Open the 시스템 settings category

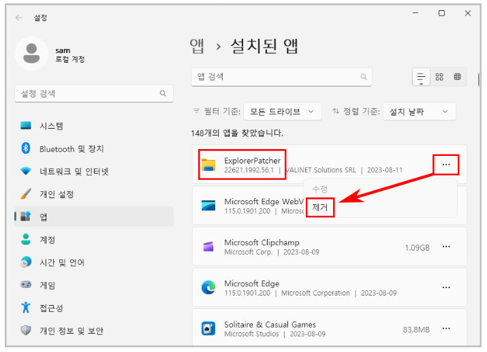pyautogui.click(x=94, y=126)
